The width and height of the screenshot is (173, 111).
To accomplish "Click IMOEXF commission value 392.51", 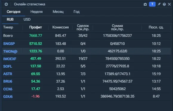I will click(61, 59).
